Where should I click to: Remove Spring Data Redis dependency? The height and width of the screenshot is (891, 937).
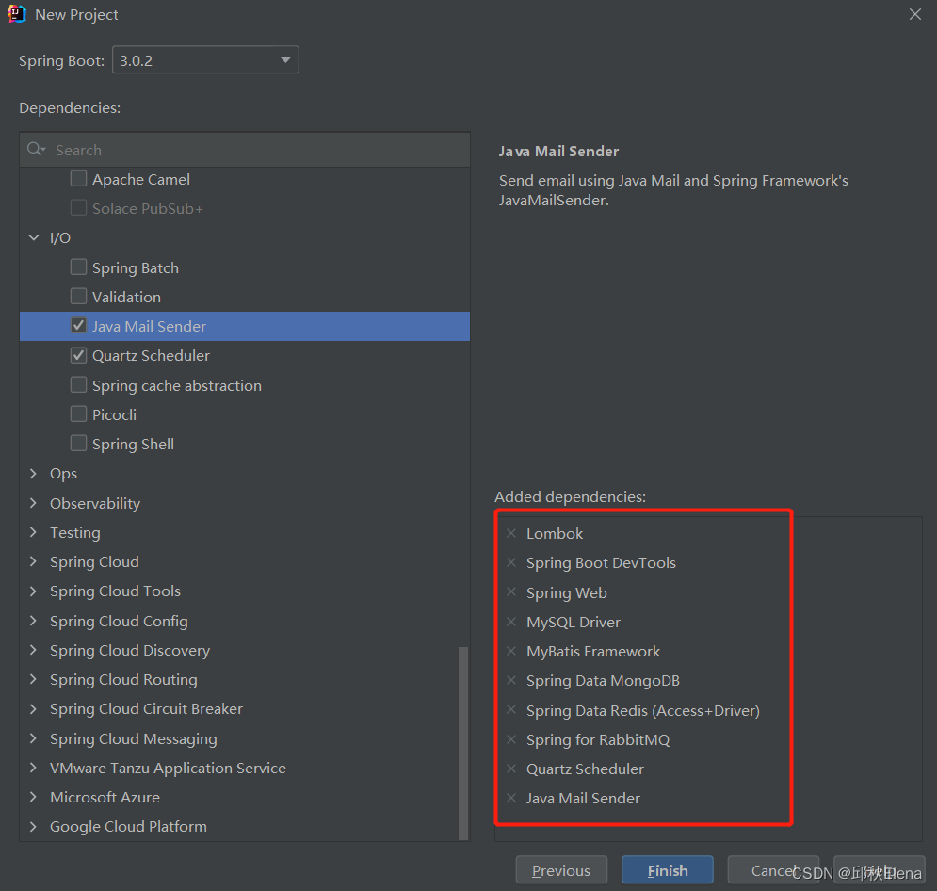[511, 709]
